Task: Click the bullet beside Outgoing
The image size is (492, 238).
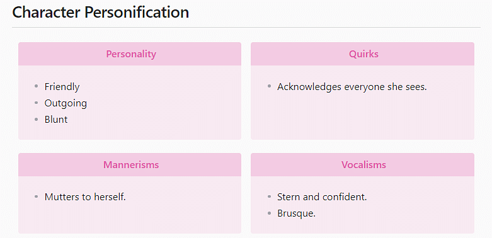Action: click(x=36, y=103)
